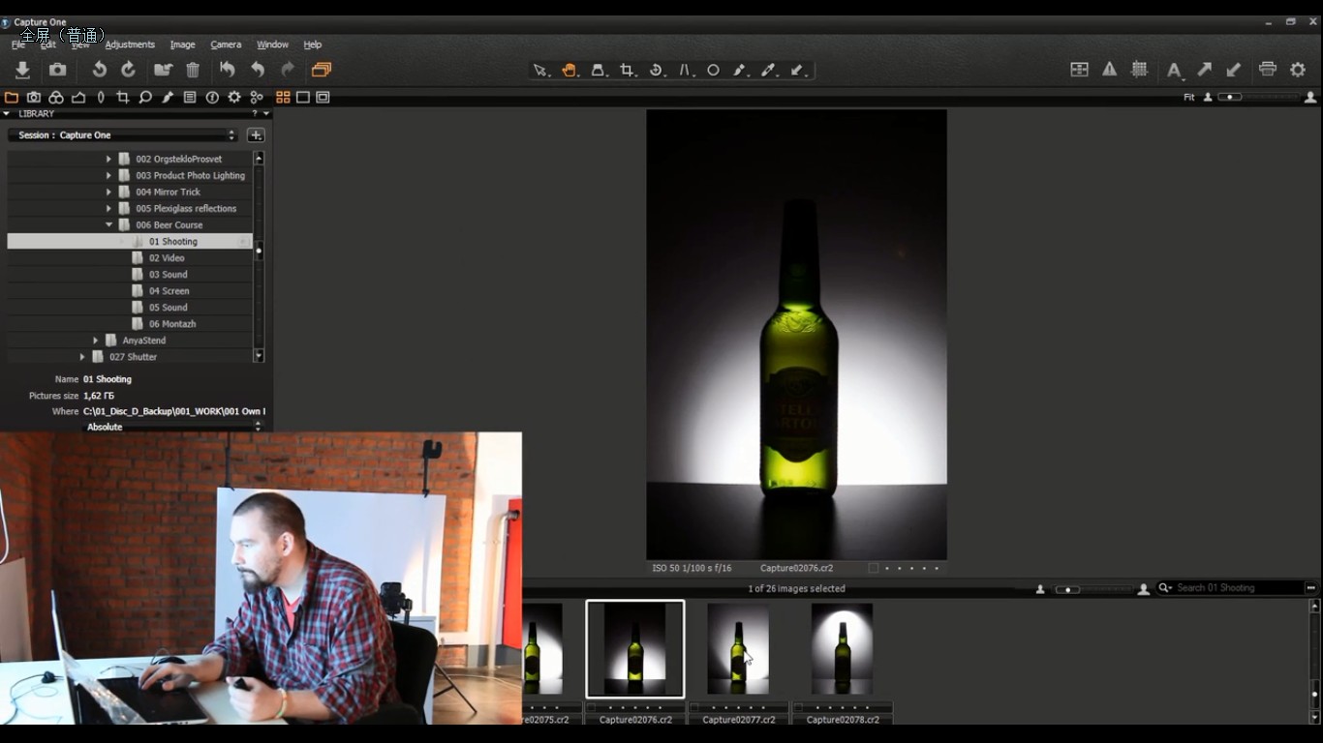Click the Reset adjustments double-arrow icon
1323x743 pixels.
click(227, 70)
